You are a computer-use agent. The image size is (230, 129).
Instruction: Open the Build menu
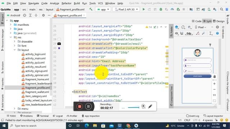tap(77, 3)
